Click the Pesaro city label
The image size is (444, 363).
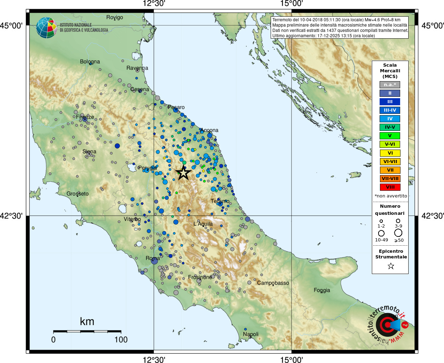(x=176, y=107)
